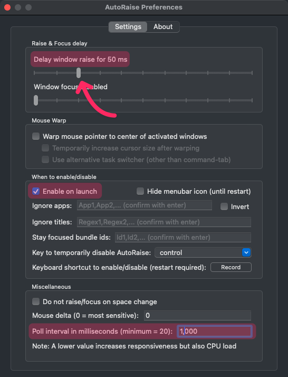Select the Settings tab
The height and width of the screenshot is (377, 288).
coord(128,27)
